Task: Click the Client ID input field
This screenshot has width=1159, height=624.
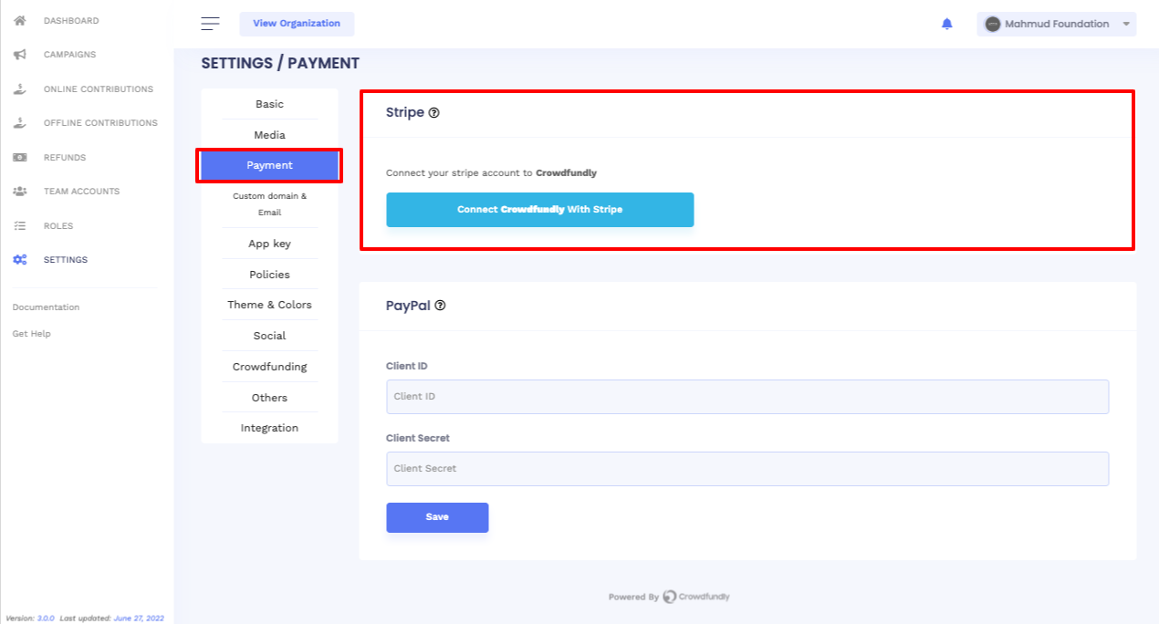Action: click(747, 397)
